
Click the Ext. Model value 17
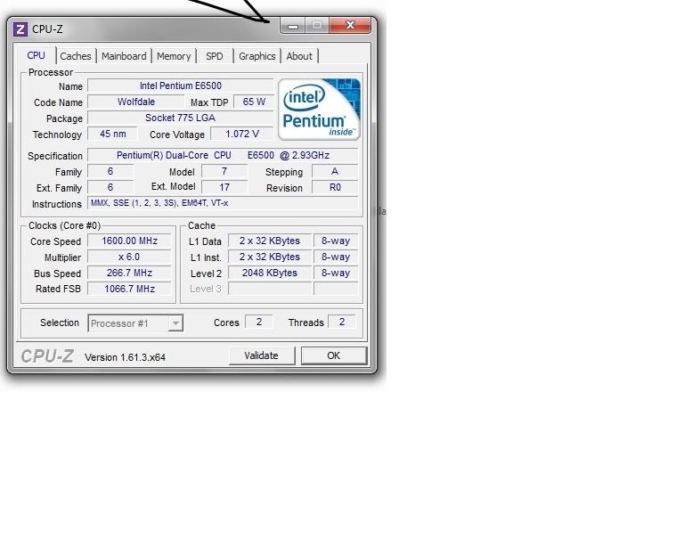224,188
